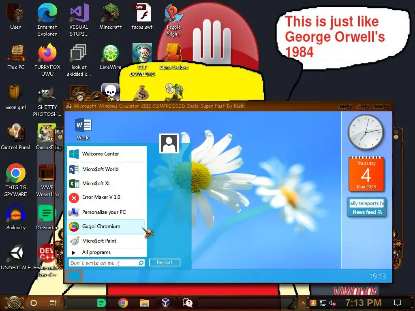Open Internet Explorer desktop icon

(x=47, y=19)
